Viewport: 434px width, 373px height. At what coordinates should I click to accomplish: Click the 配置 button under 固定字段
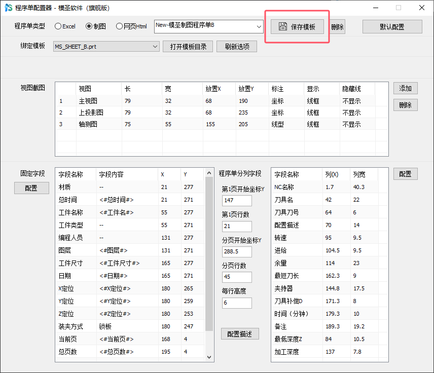31,188
